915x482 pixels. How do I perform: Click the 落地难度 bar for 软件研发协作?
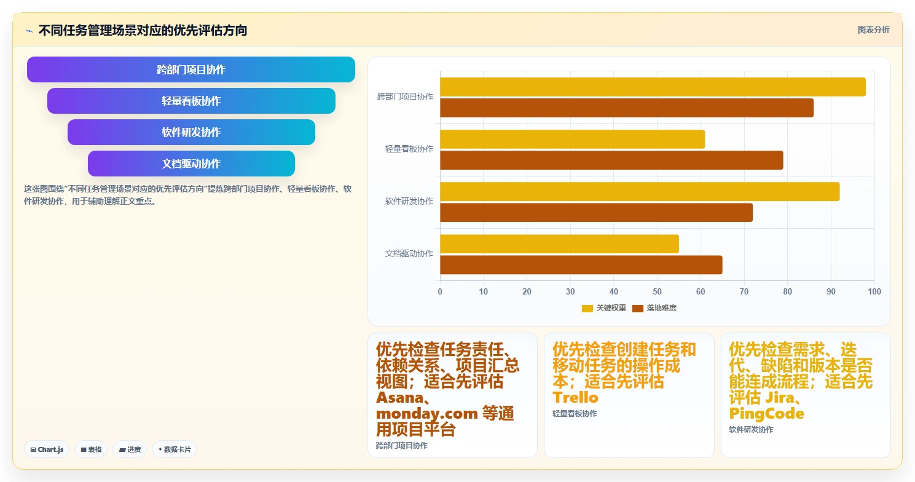[596, 212]
